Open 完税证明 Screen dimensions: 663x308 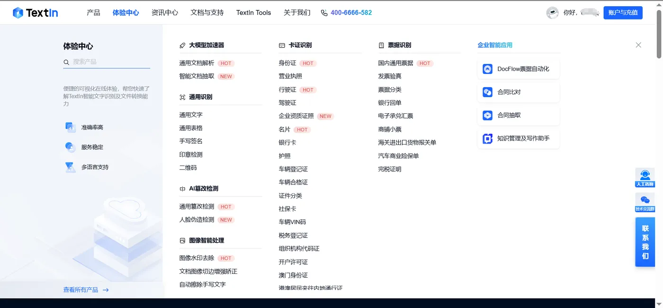coord(390,169)
